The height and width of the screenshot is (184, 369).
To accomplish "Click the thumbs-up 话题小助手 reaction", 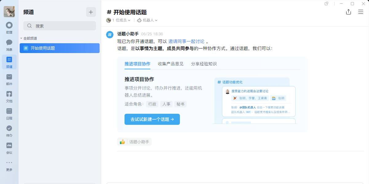I will coord(134,142).
